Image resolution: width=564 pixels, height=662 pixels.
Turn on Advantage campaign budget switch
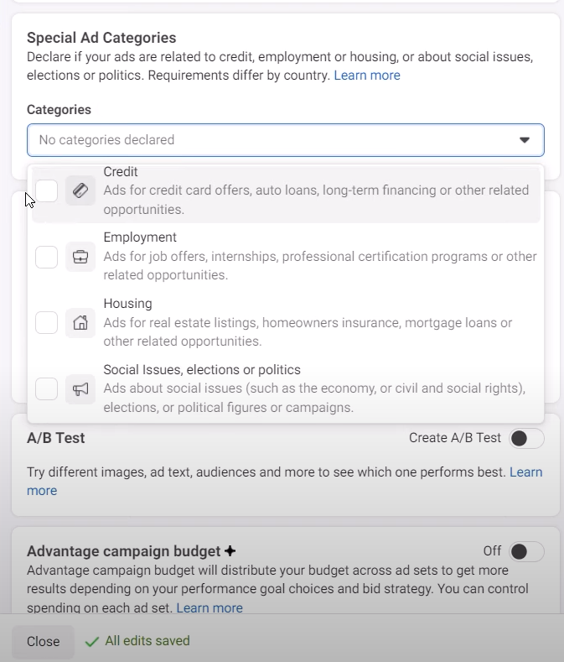click(x=527, y=551)
